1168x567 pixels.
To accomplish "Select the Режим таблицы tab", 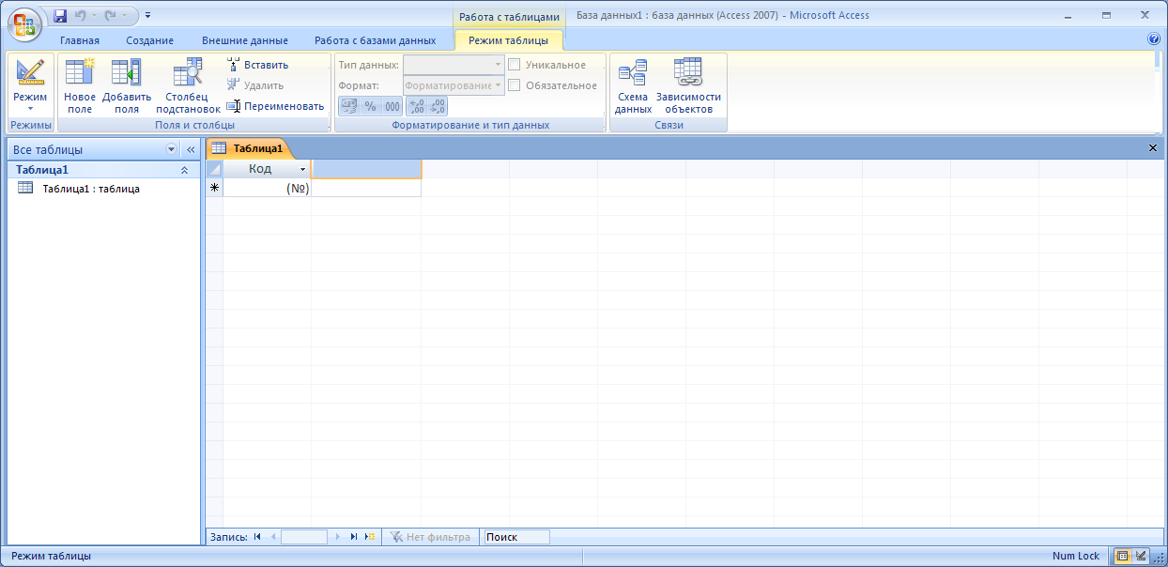I will [x=509, y=40].
